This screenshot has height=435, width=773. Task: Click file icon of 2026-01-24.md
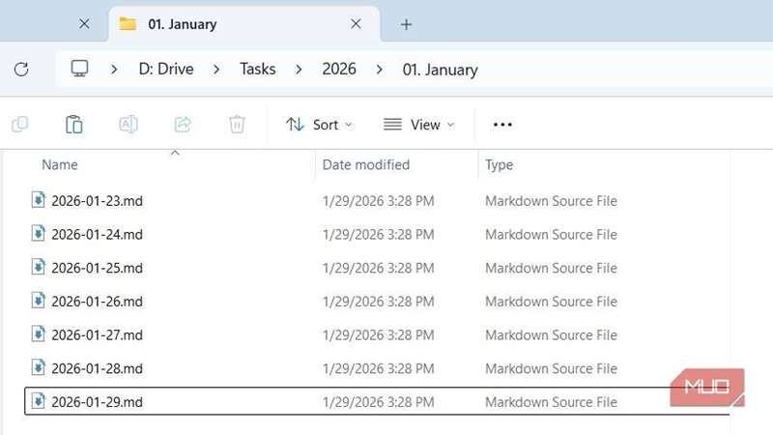point(38,233)
